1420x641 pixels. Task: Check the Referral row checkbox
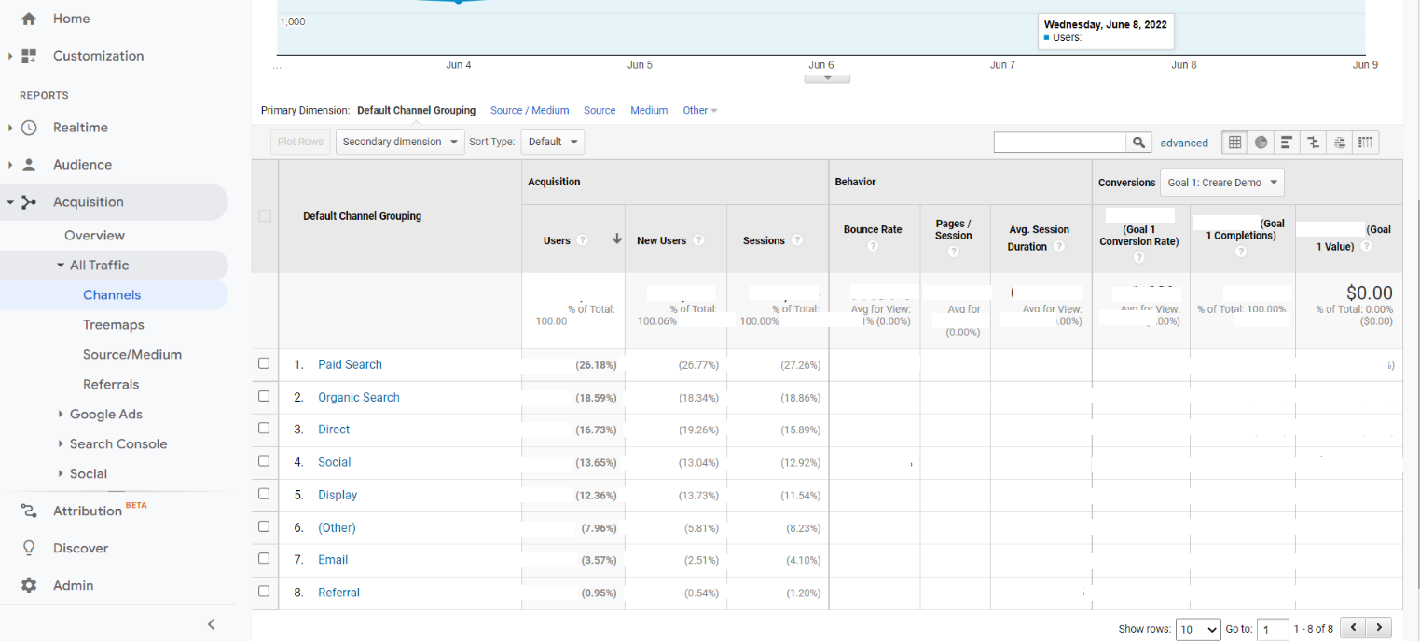264,592
